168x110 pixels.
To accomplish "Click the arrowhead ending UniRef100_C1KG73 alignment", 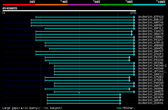I will [x=132, y=31].
